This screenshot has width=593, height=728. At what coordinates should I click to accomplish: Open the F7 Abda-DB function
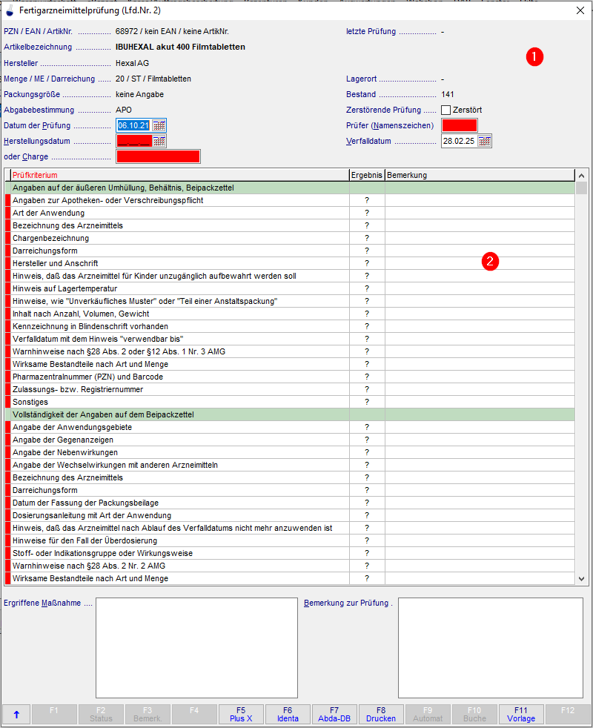(334, 714)
